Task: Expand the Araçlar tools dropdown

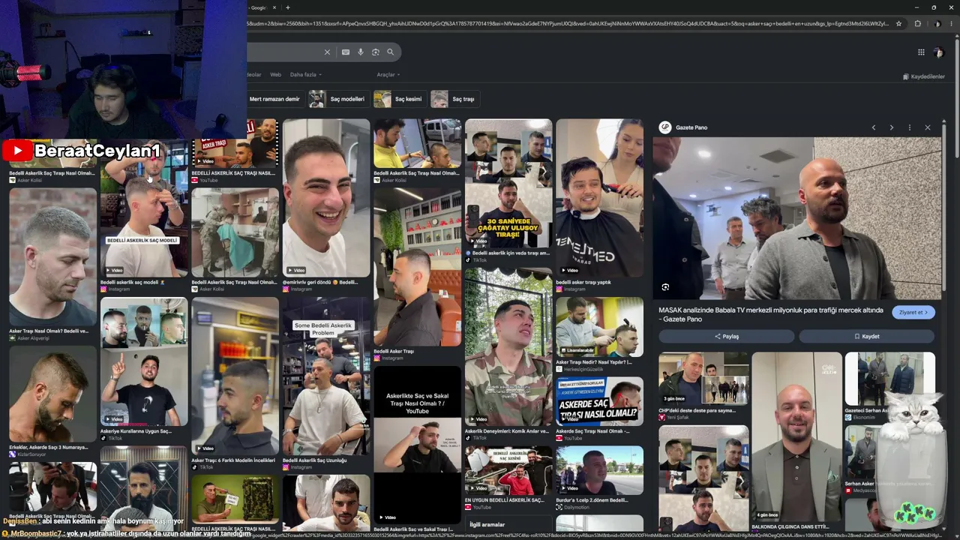Action: [x=388, y=75]
